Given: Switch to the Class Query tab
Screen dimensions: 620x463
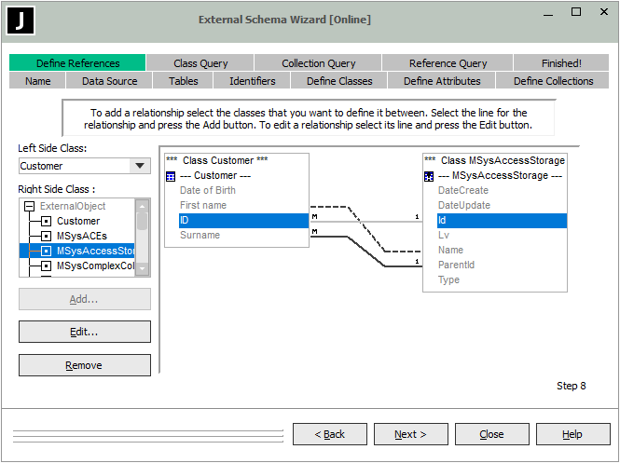Looking at the screenshot, I should (200, 63).
